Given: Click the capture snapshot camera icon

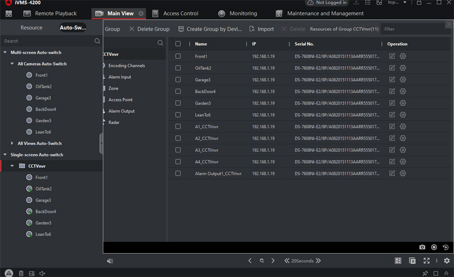Looking at the screenshot, I should (422, 248).
